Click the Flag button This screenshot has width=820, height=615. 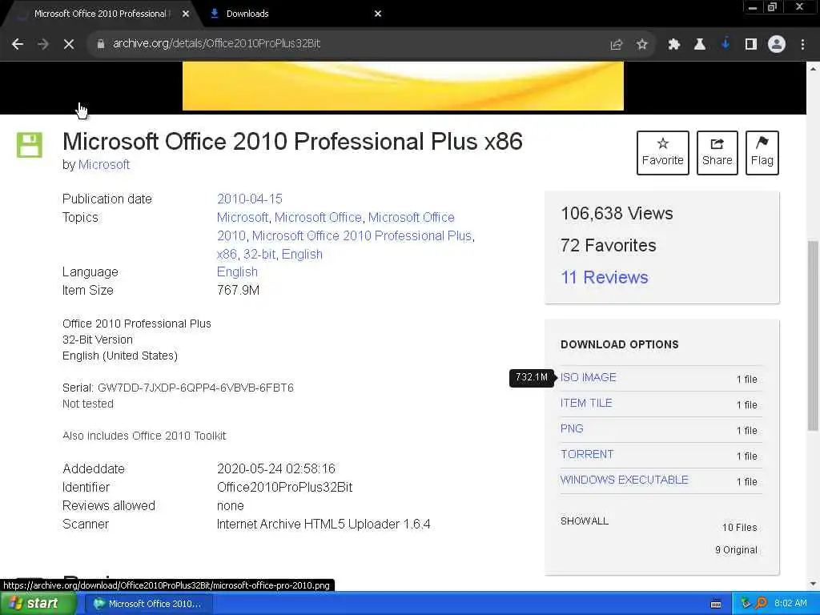click(x=762, y=153)
